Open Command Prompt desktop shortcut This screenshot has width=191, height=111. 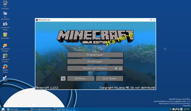point(5,58)
